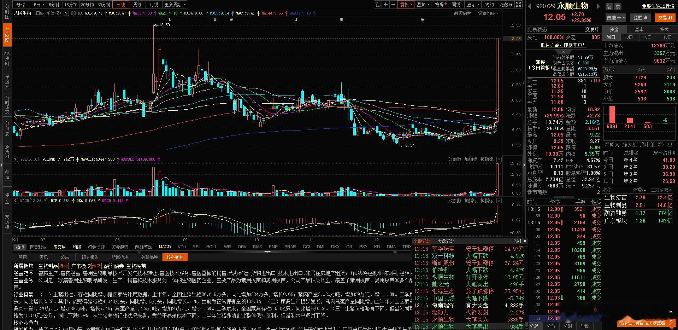
Task: Open MA indicator settings gear
Action: pyautogui.click(x=73, y=13)
